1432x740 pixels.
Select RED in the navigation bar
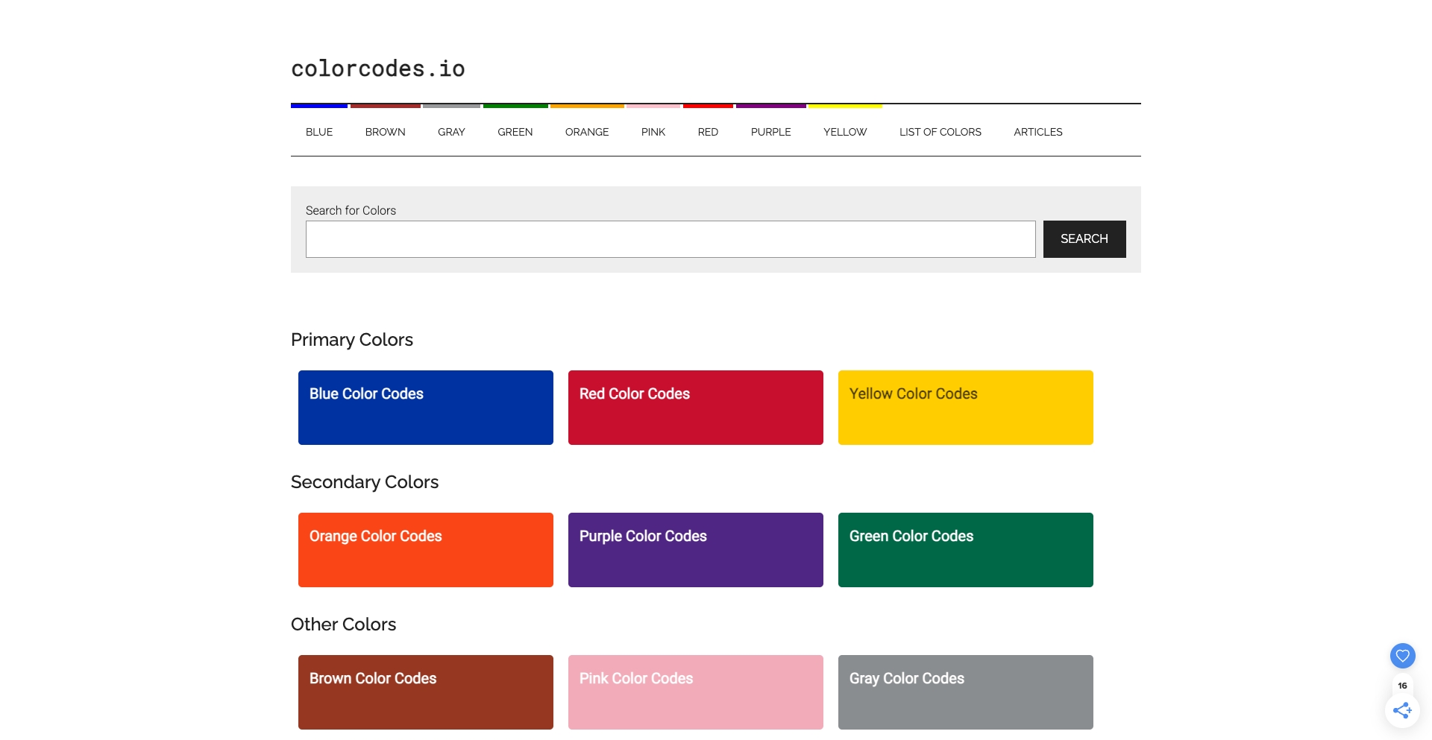[708, 132]
